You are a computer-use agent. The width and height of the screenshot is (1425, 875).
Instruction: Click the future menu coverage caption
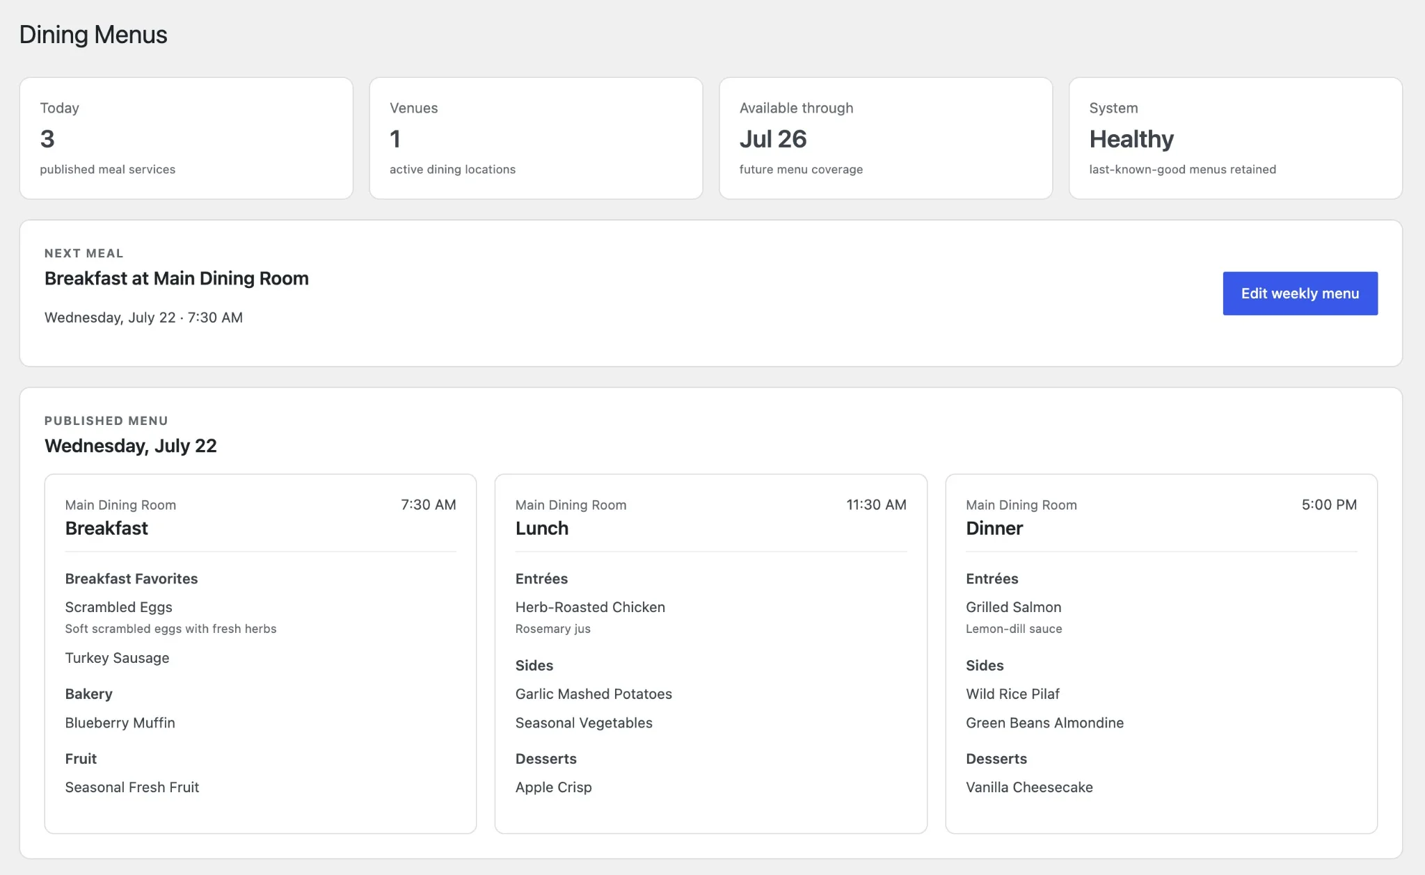pos(801,170)
